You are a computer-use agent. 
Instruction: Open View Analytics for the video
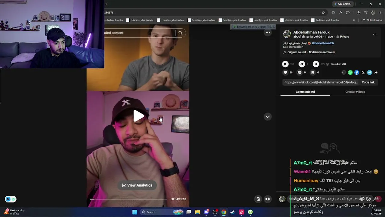coord(137,185)
